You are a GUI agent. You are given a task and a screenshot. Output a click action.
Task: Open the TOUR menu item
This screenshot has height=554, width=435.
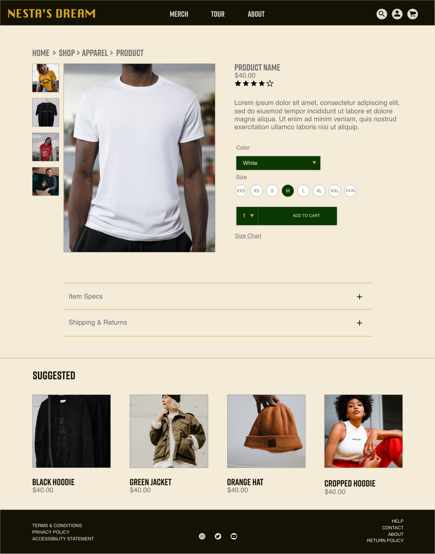tap(217, 14)
